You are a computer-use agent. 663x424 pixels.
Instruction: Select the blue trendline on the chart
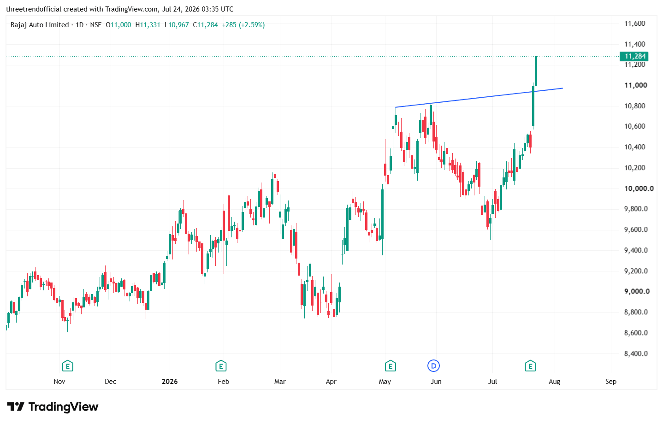pyautogui.click(x=479, y=97)
